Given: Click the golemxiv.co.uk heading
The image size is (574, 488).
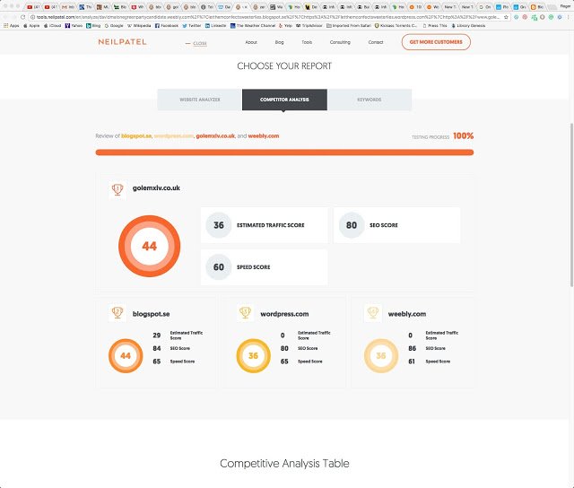Looking at the screenshot, I should 156,188.
